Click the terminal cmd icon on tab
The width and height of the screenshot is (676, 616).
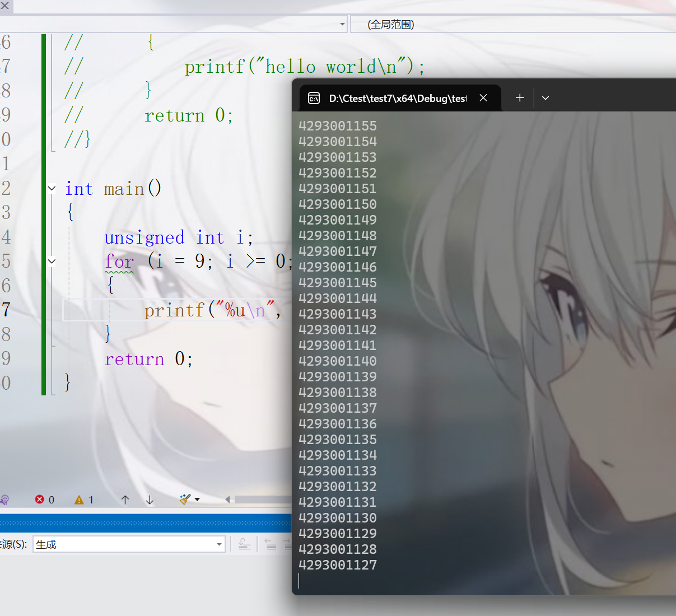pyautogui.click(x=314, y=99)
